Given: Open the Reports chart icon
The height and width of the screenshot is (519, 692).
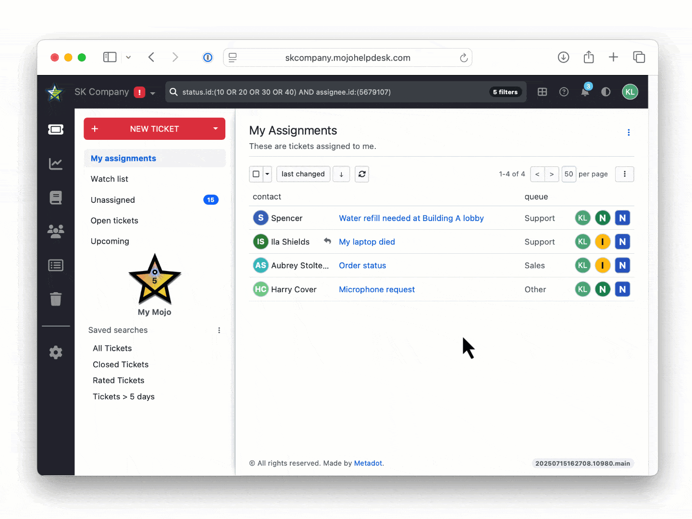Looking at the screenshot, I should [56, 163].
